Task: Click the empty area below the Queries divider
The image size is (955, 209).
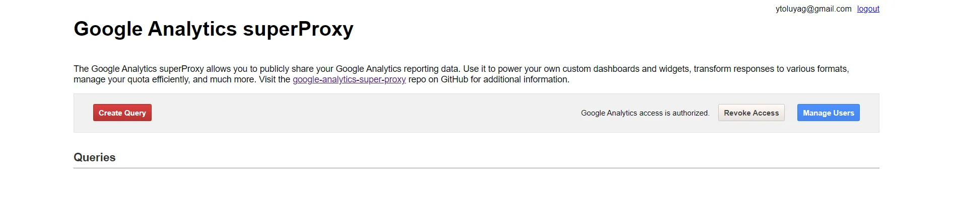Action: 476,189
